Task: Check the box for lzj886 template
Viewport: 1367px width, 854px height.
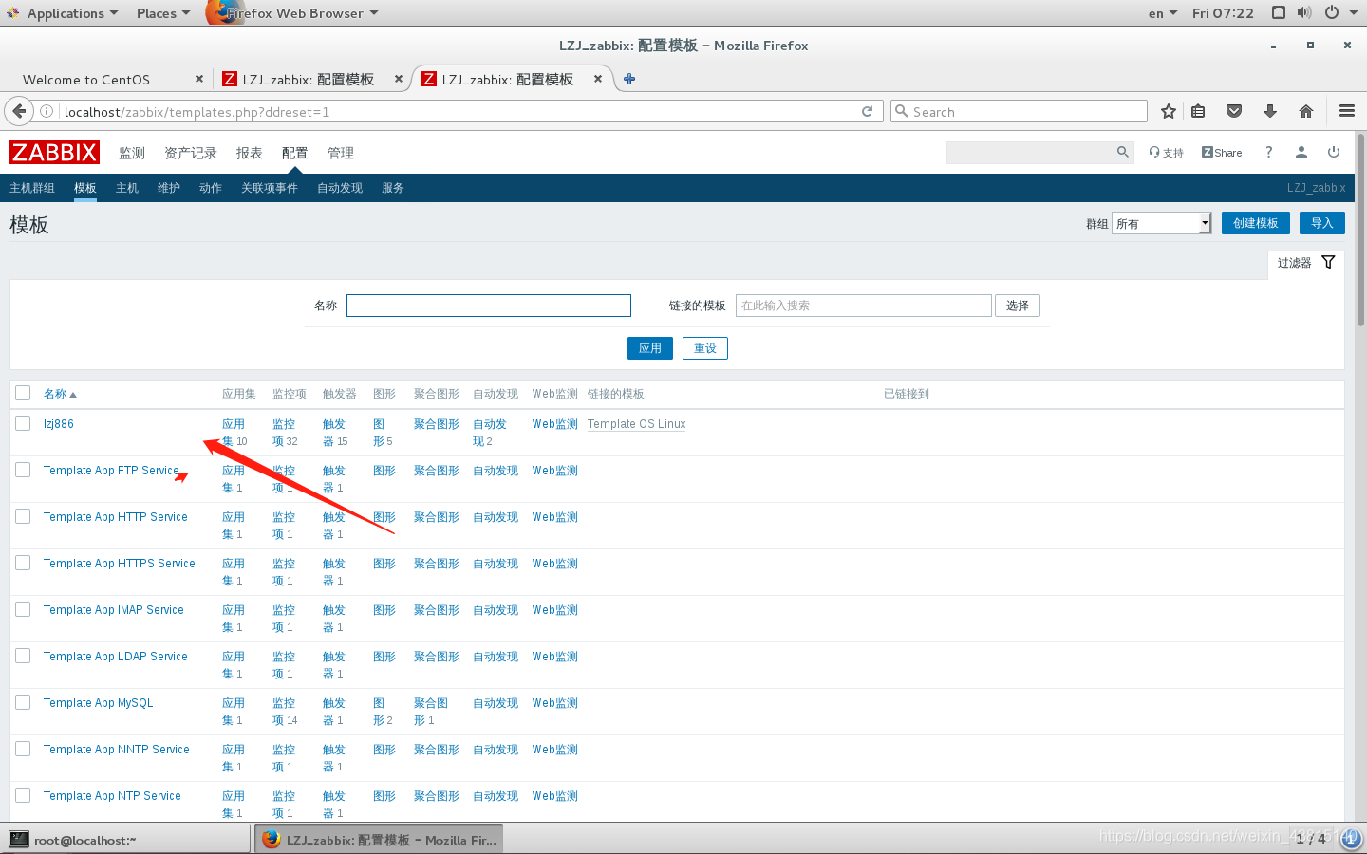Action: click(x=23, y=423)
